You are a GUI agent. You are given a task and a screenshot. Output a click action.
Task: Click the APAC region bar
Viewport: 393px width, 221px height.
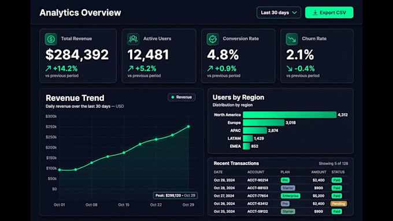click(x=255, y=130)
